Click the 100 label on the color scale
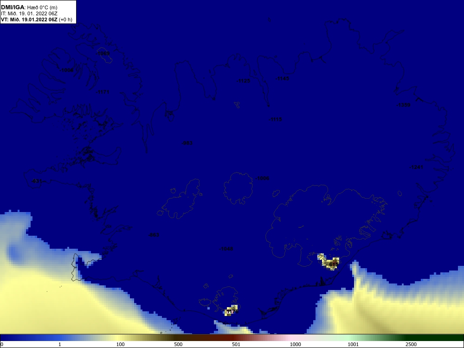This screenshot has width=464, height=348. coord(121,344)
